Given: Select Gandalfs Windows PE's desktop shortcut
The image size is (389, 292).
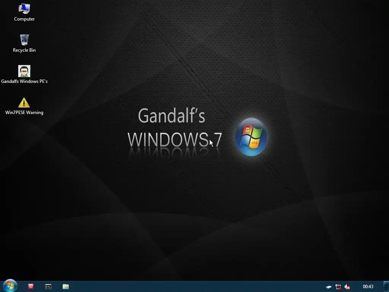Looking at the screenshot, I should click(x=24, y=75).
